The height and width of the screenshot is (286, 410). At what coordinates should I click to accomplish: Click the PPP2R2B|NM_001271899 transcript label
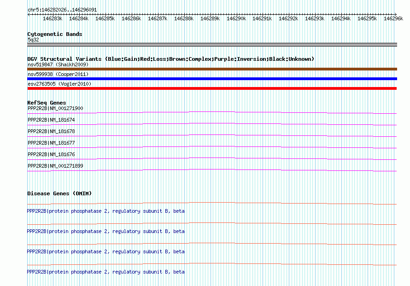tap(55, 166)
